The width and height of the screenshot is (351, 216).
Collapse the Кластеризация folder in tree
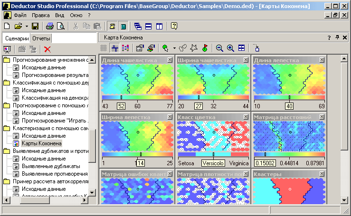point(7,128)
